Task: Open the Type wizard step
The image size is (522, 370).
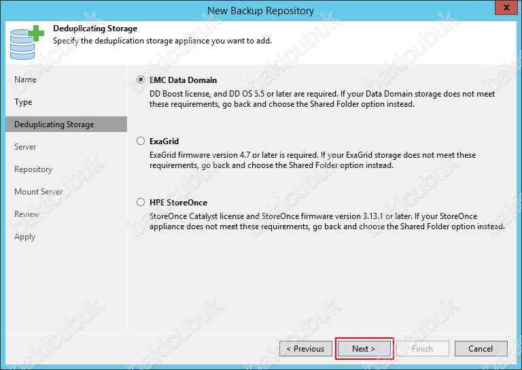Action: click(23, 102)
